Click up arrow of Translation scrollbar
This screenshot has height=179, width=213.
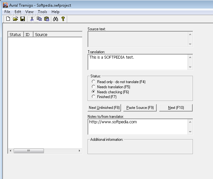click(x=190, y=57)
